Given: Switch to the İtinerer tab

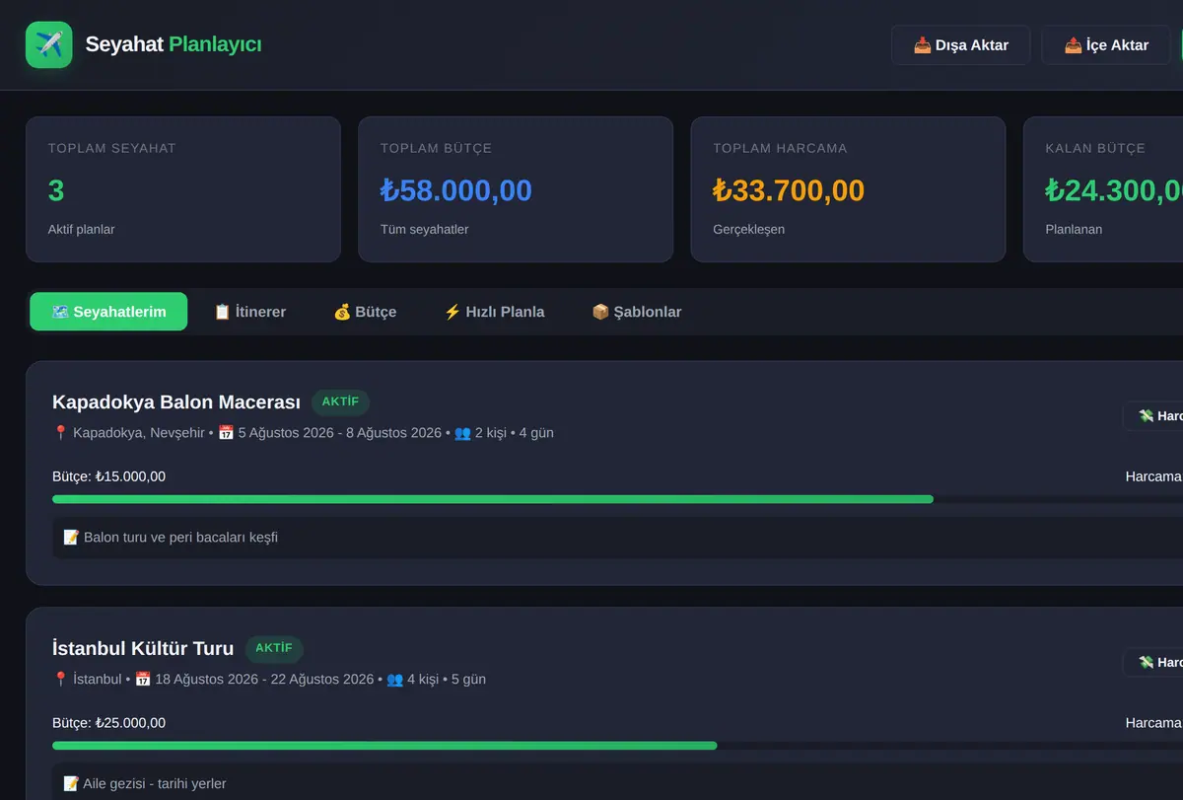Looking at the screenshot, I should (250, 312).
